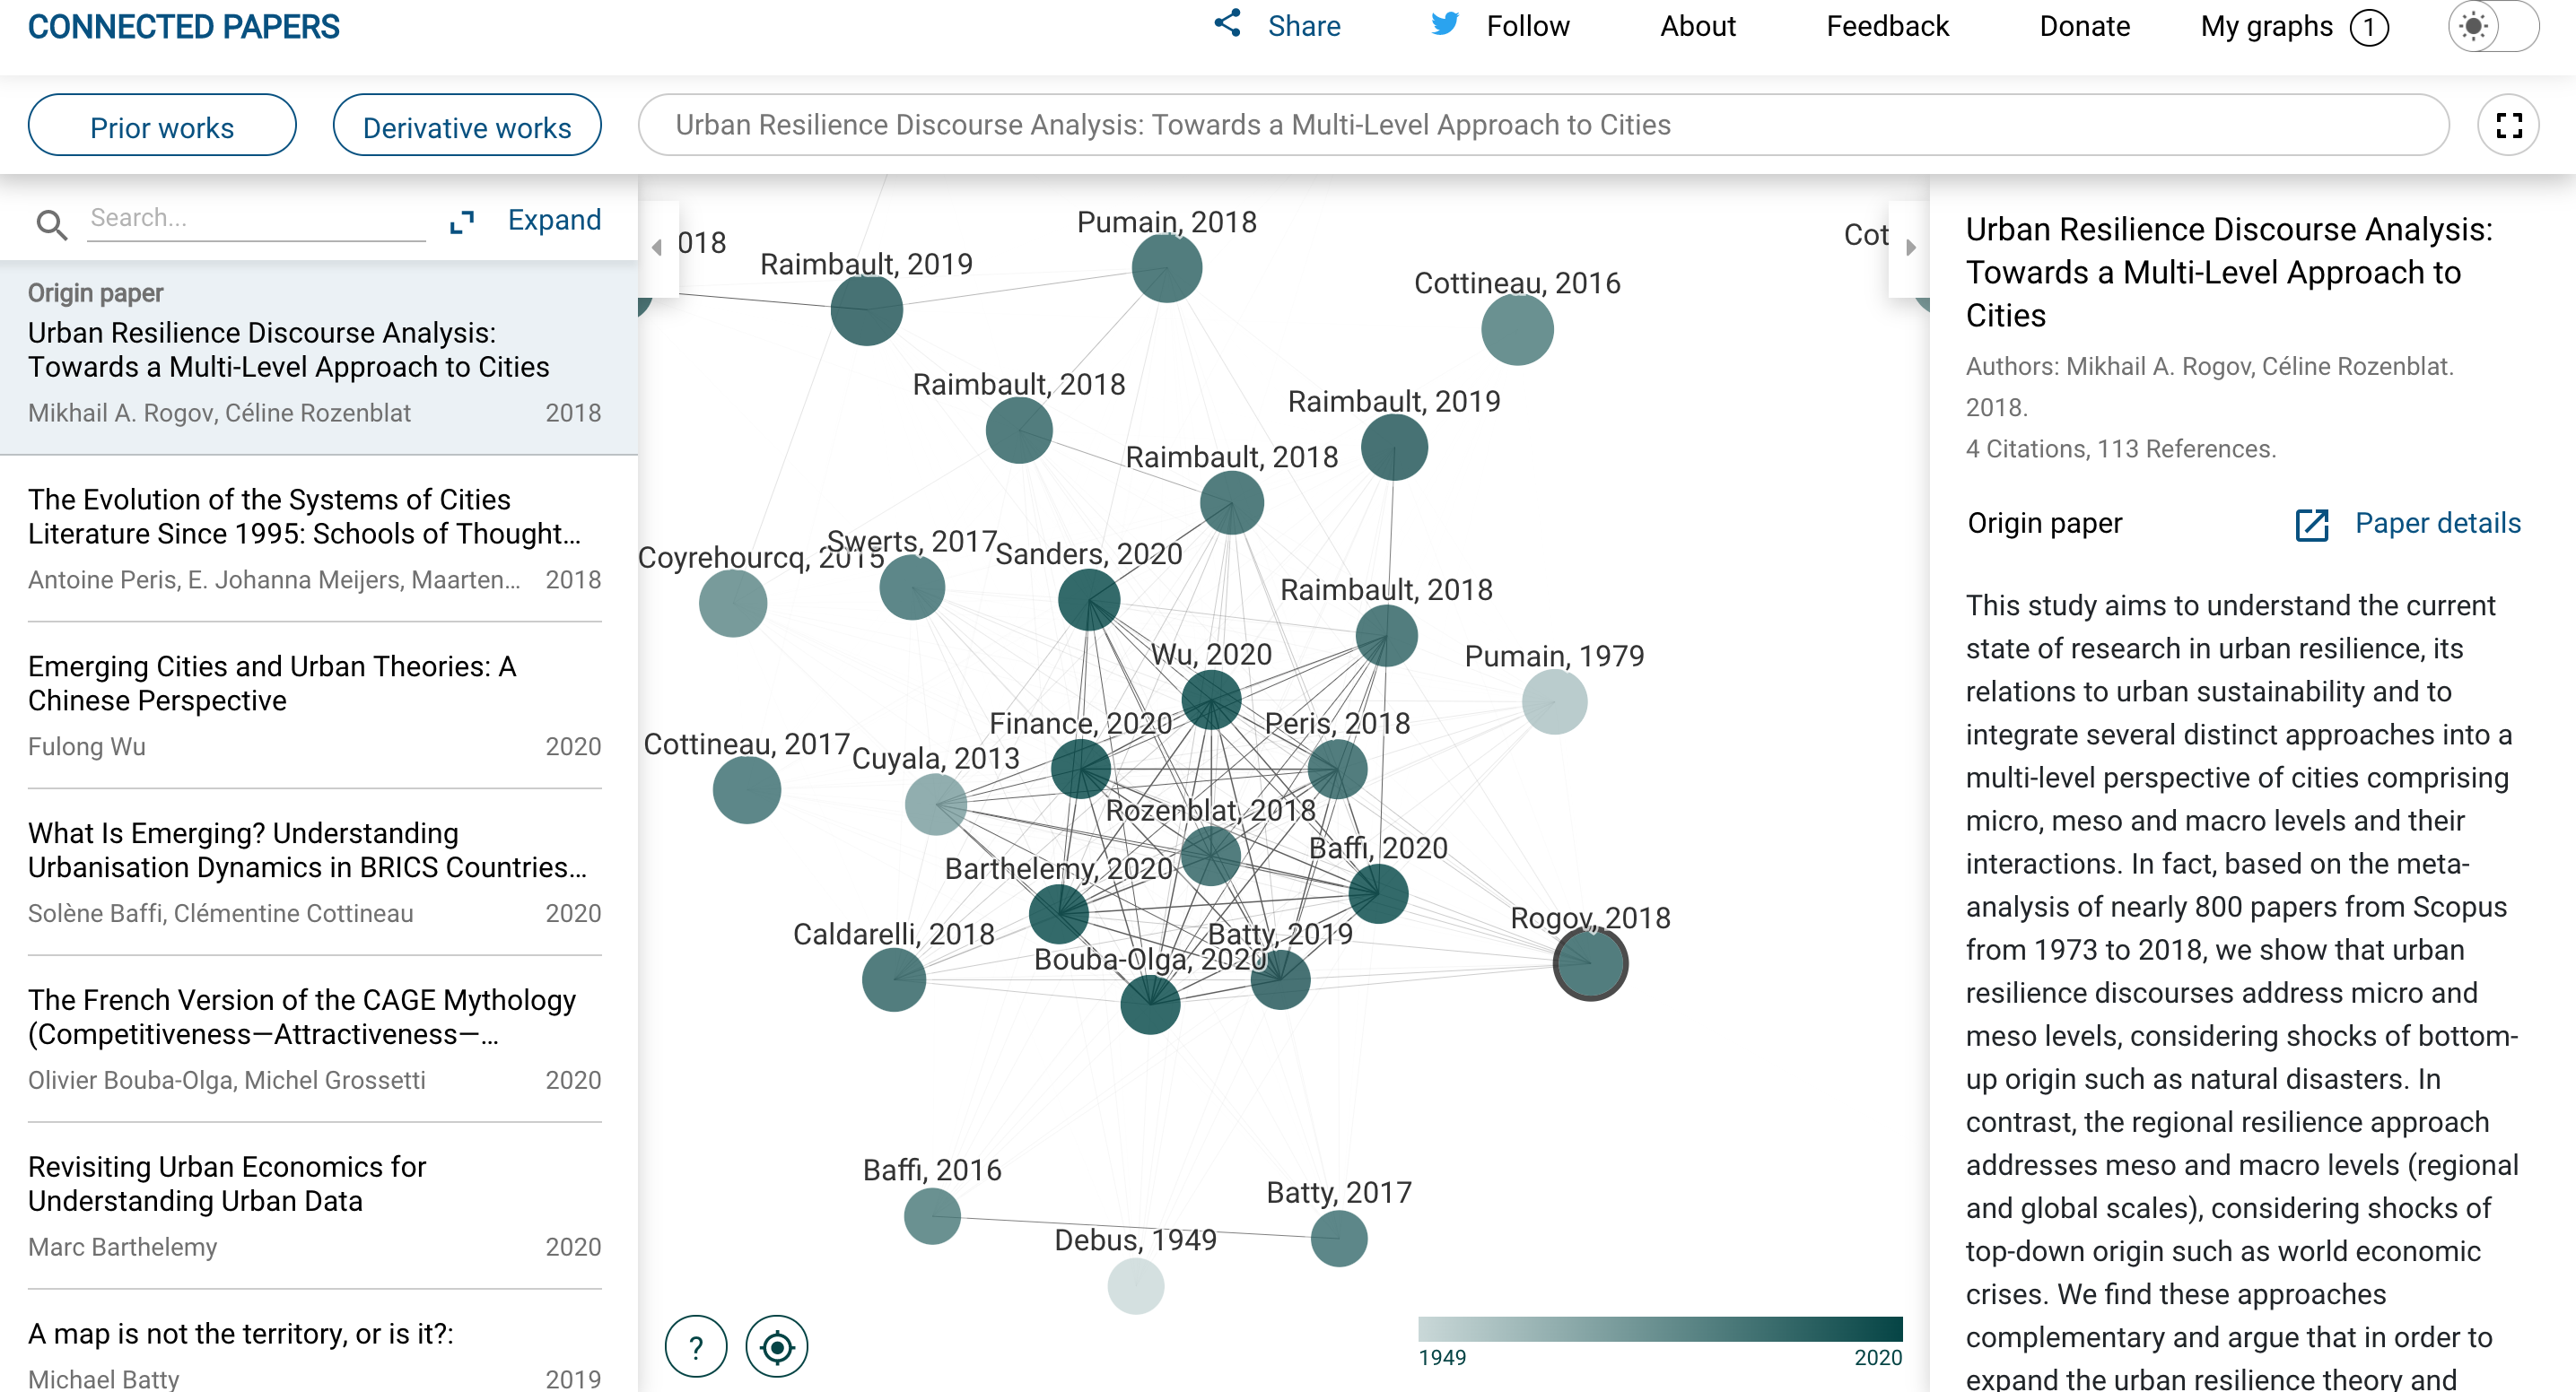Click the Share icon in header
The height and width of the screenshot is (1392, 2576).
pos(1227,24)
